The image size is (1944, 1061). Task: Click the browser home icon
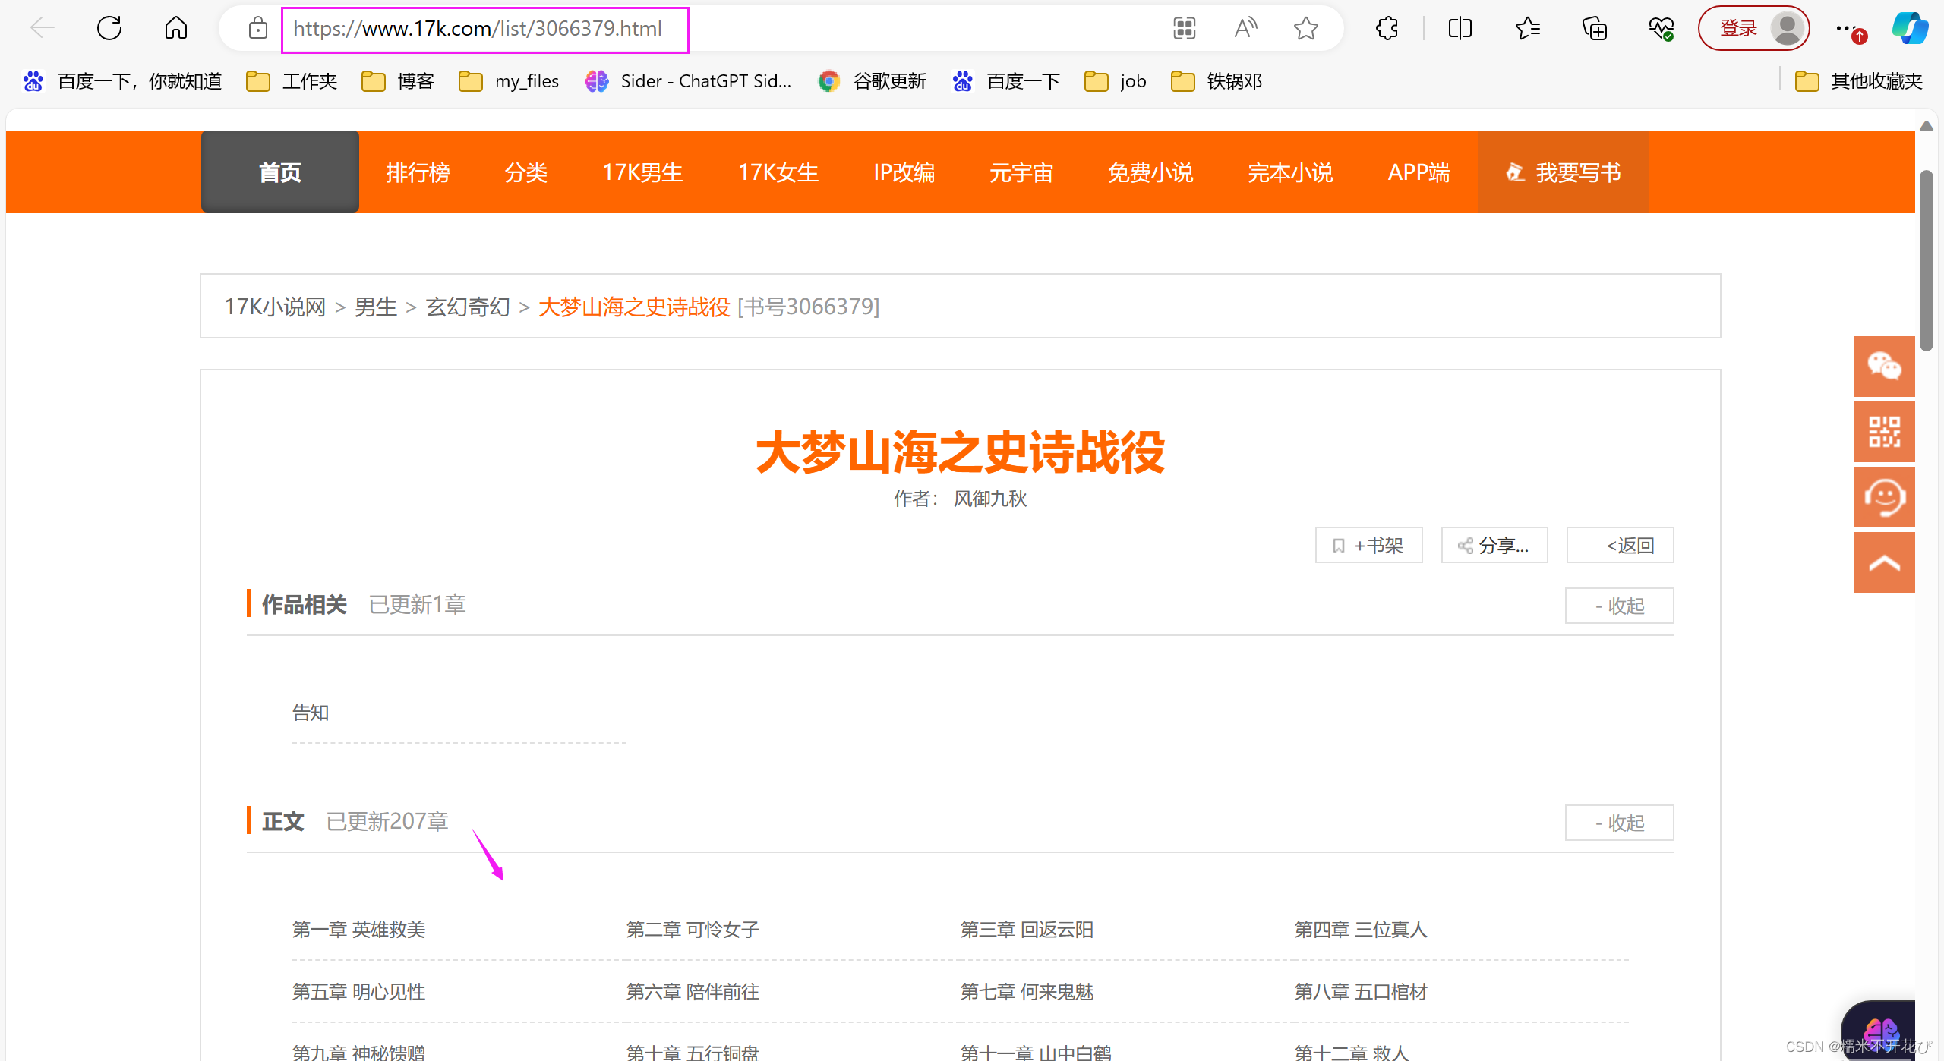click(175, 29)
